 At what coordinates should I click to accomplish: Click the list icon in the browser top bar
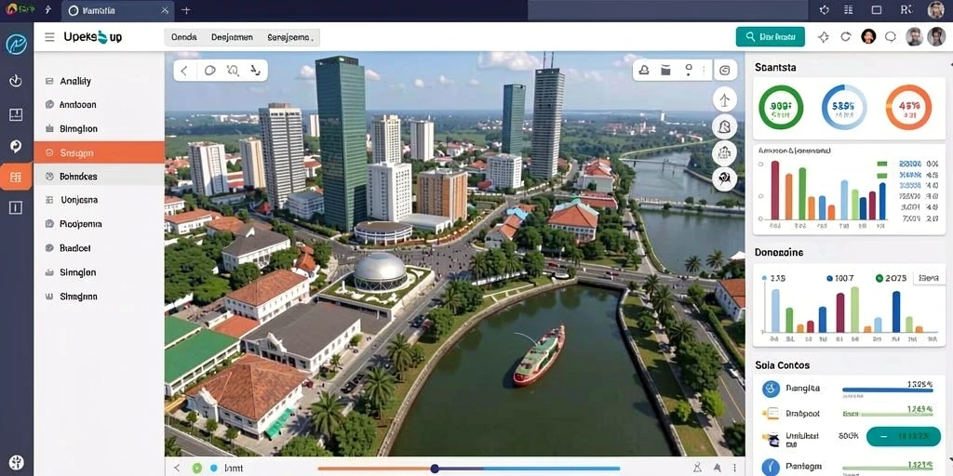pos(849,9)
